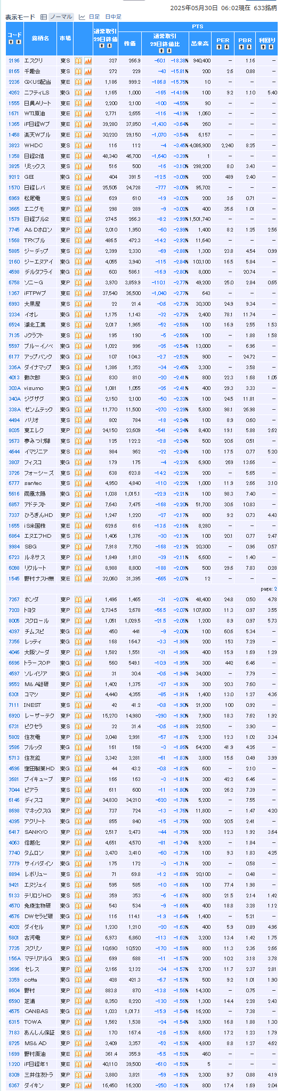Viewport: 283px width, 1091px height.
Task: Show the chart for リクルート
Action: pos(88,568)
